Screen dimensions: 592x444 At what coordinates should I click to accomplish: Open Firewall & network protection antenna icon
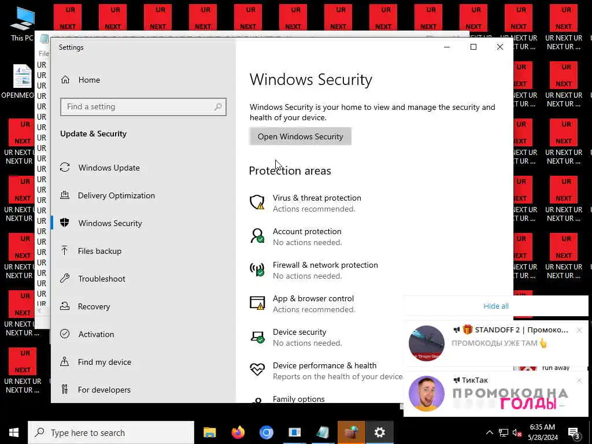click(257, 269)
